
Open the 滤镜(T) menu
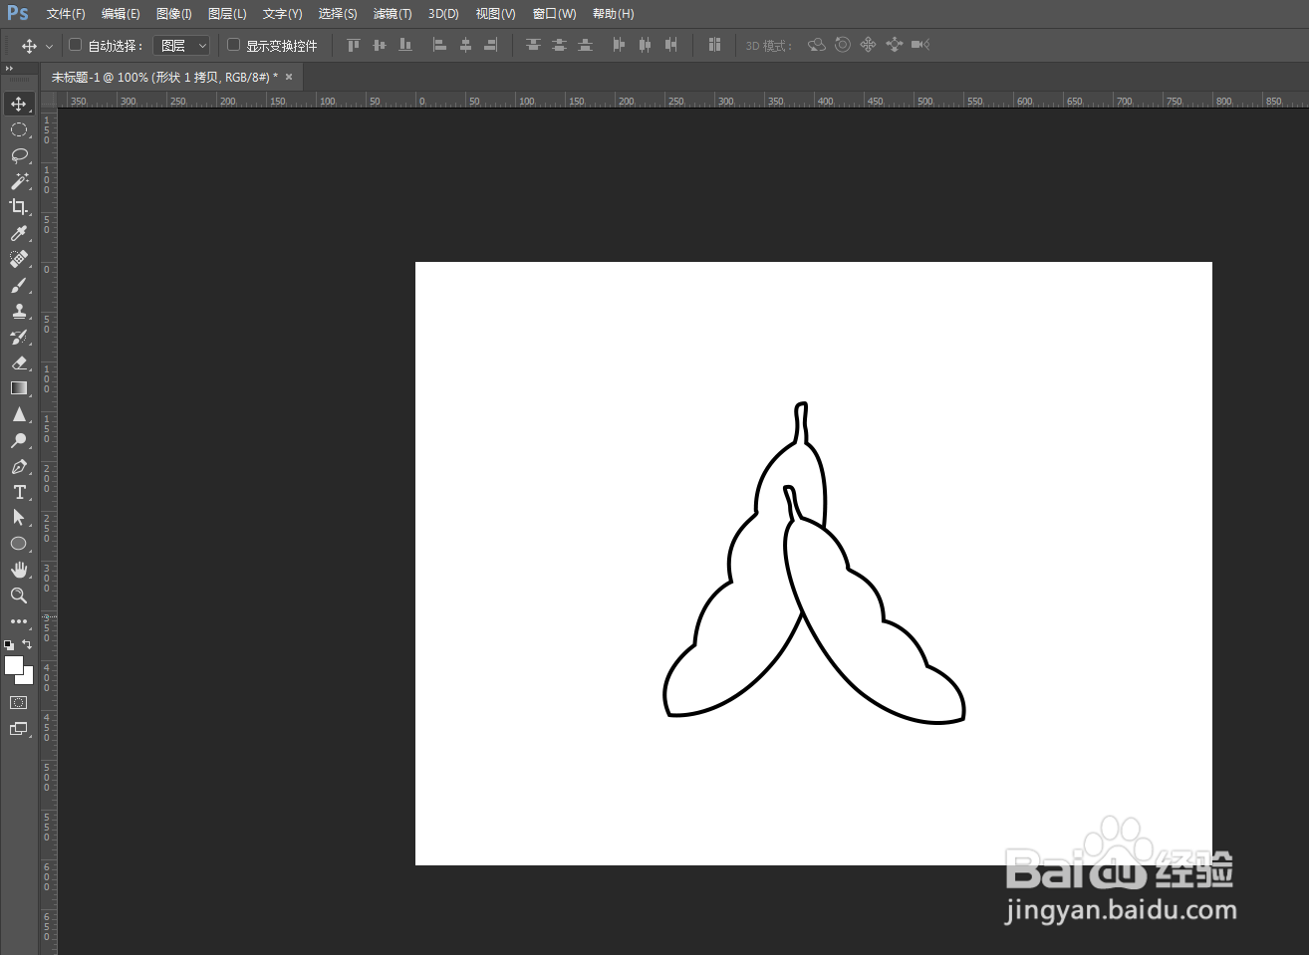[393, 14]
